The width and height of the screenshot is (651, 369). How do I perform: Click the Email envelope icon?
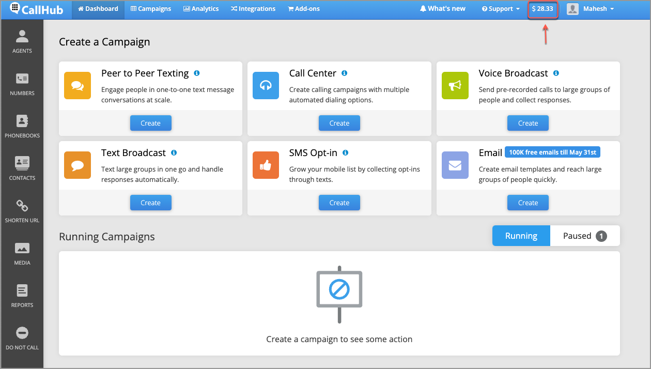pos(455,165)
